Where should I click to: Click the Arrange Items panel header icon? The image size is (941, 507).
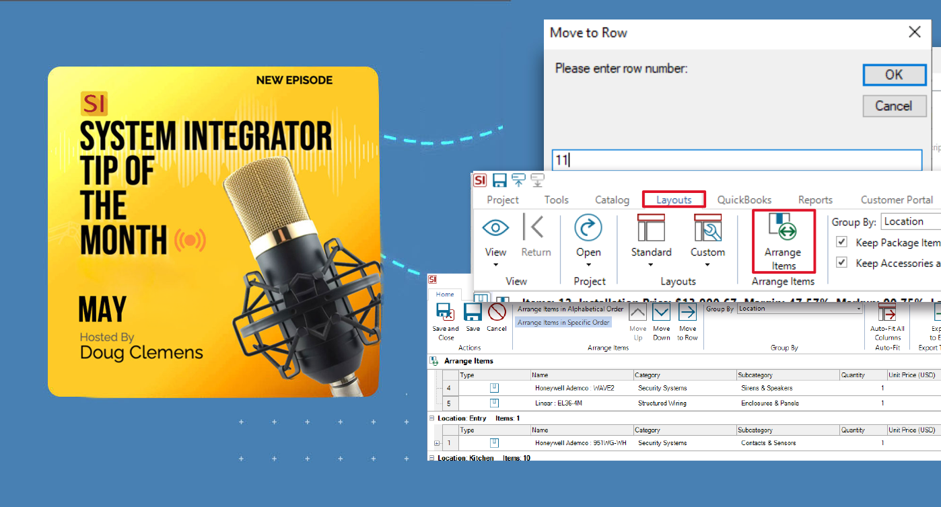tap(434, 361)
